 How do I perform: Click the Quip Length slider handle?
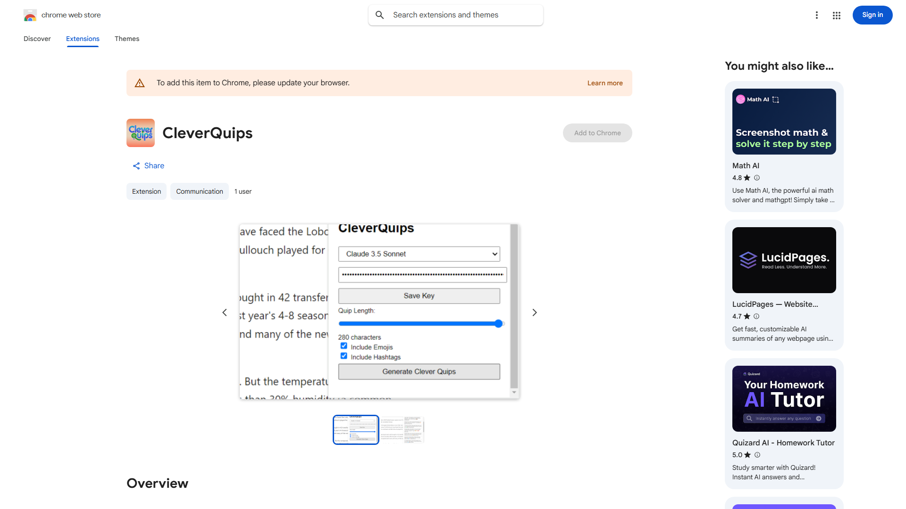tap(498, 324)
